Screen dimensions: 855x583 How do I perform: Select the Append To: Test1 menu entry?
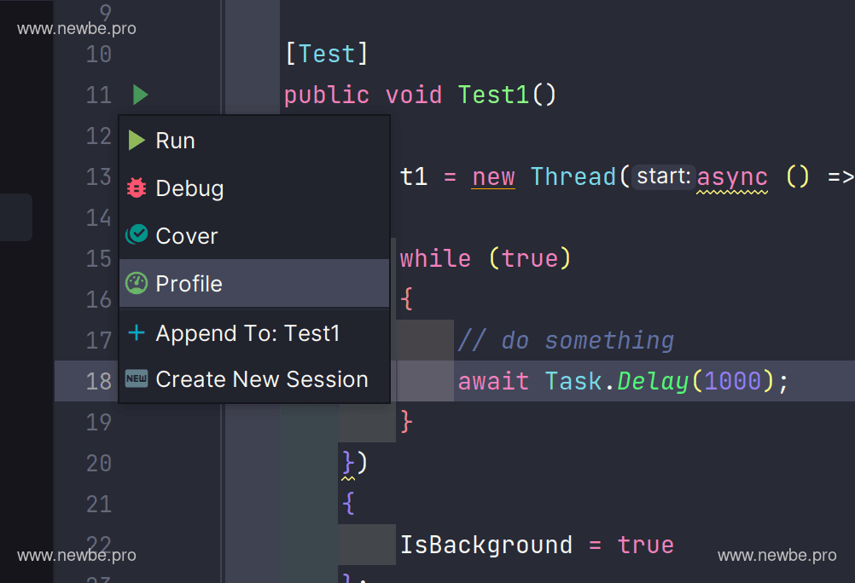[247, 333]
